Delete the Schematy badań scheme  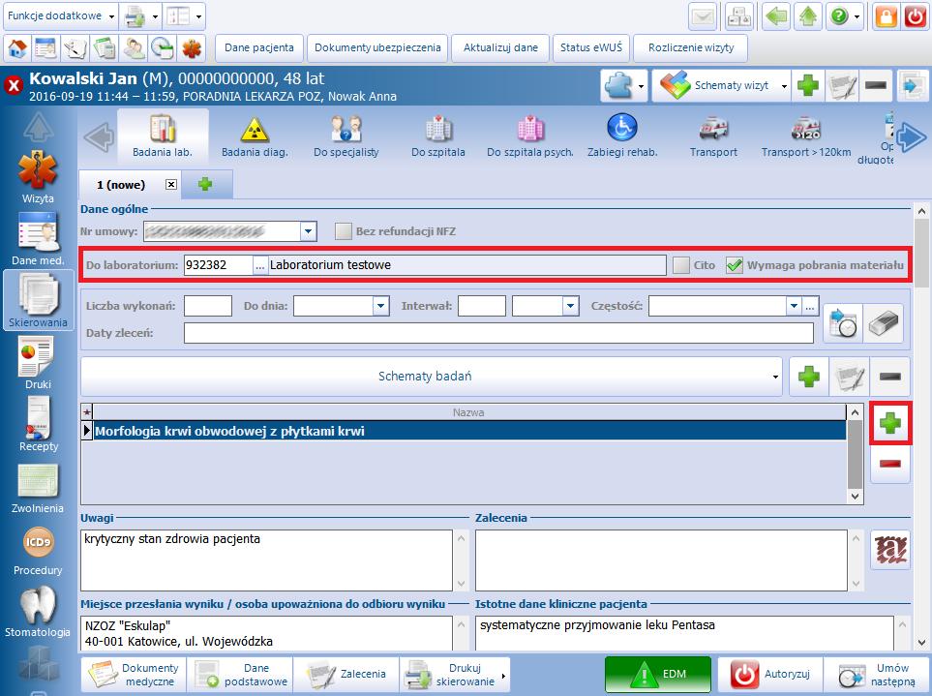coord(889,377)
